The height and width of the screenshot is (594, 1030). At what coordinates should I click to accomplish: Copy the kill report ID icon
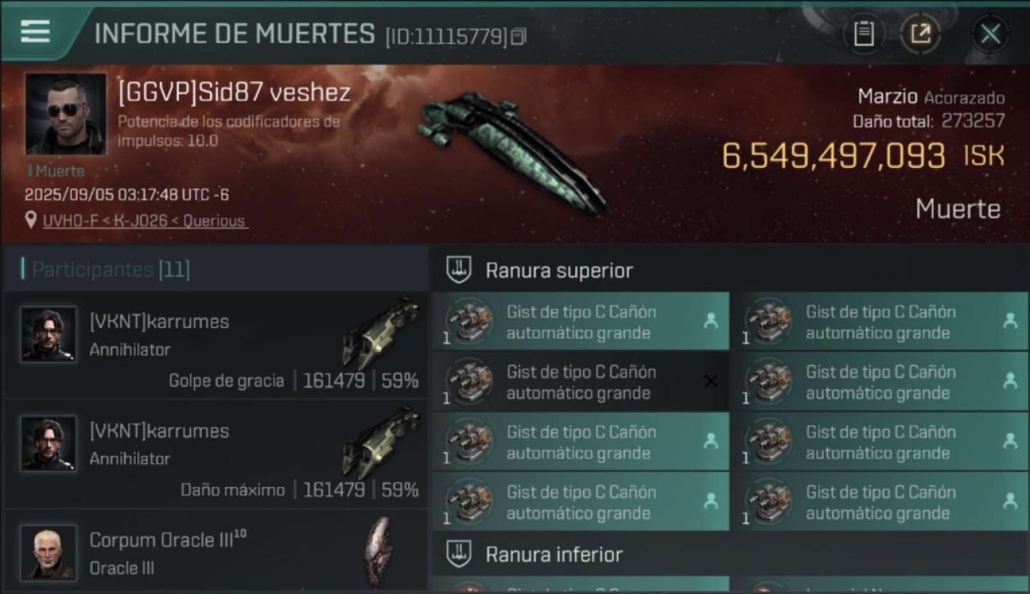point(519,36)
